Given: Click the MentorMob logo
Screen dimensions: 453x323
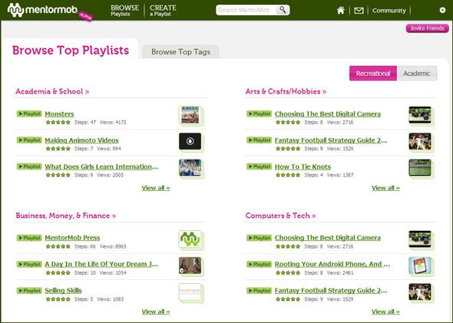Looking at the screenshot, I should pyautogui.click(x=43, y=10).
